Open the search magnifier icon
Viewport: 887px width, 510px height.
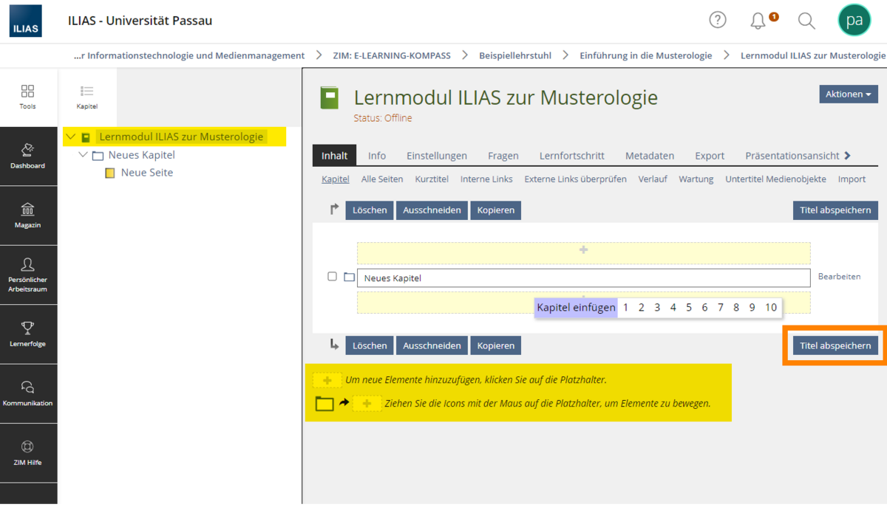point(806,21)
